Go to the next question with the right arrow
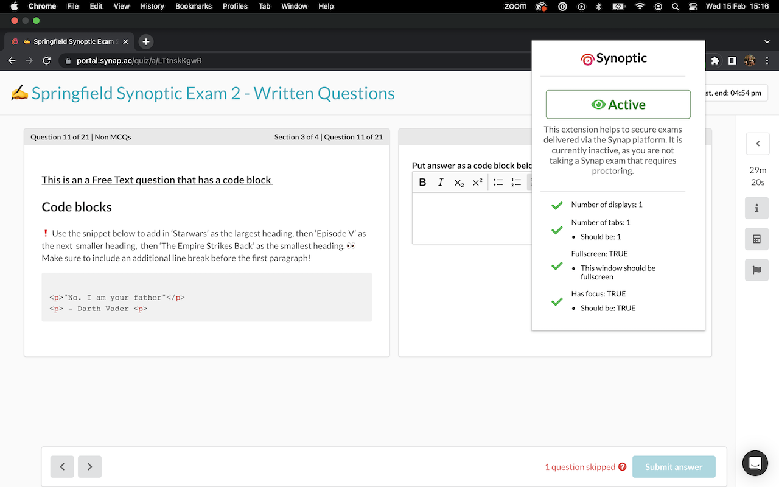 [89, 467]
